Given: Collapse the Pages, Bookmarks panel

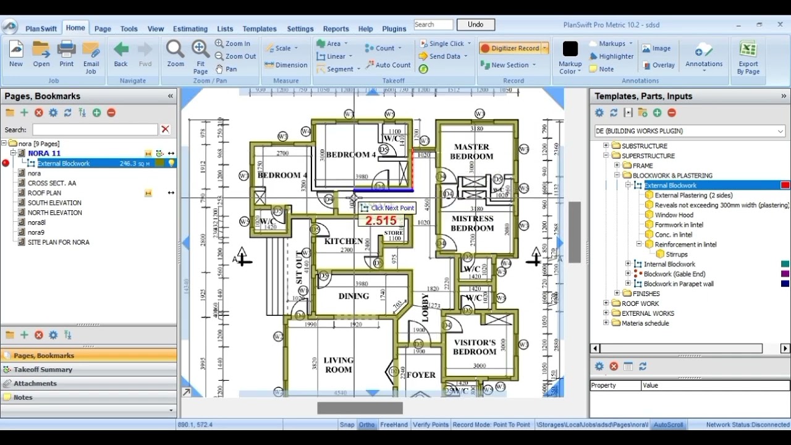Looking at the screenshot, I should [x=171, y=96].
